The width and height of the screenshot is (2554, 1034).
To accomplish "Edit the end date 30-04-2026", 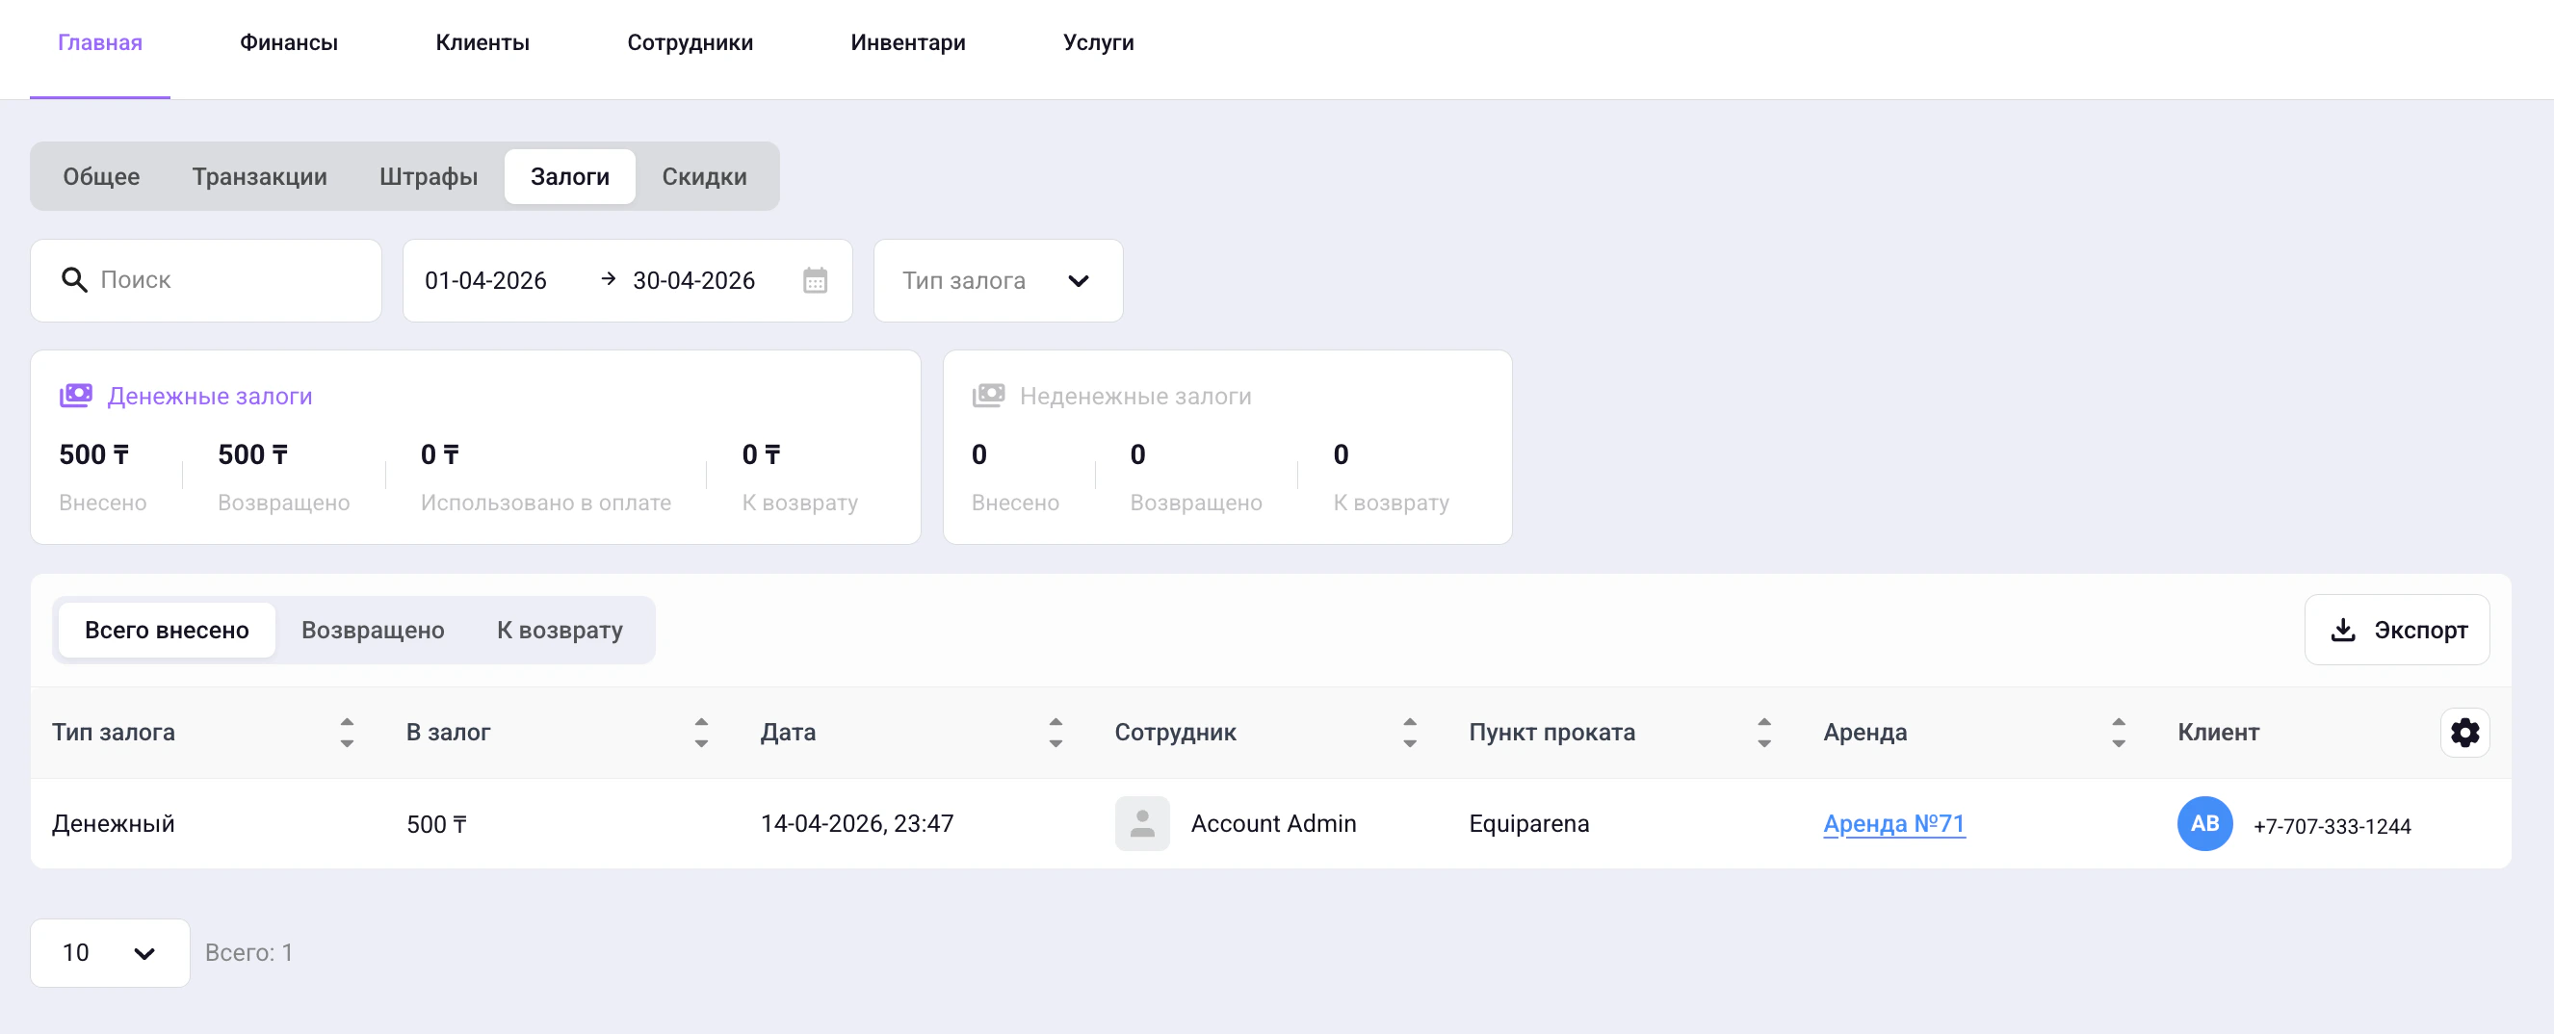I will tap(694, 280).
